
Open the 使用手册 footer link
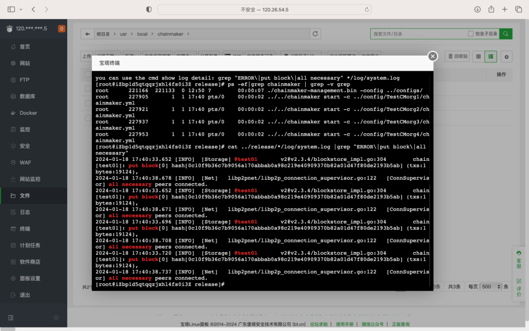point(344,324)
